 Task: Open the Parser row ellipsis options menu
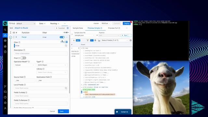[x=67, y=37]
